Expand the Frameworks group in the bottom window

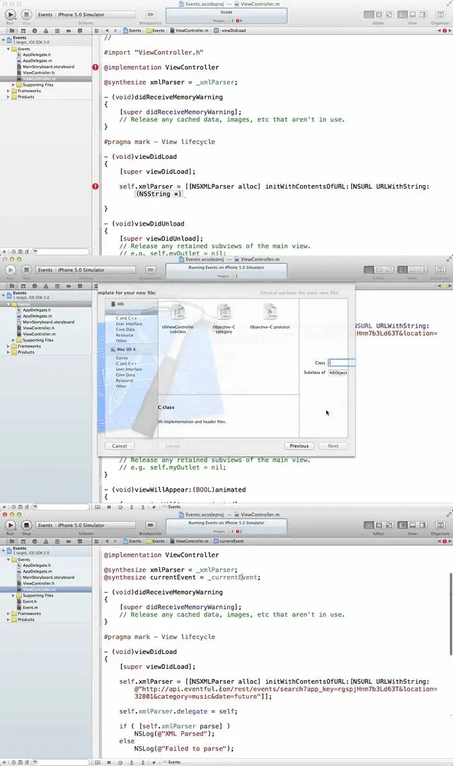(8, 614)
